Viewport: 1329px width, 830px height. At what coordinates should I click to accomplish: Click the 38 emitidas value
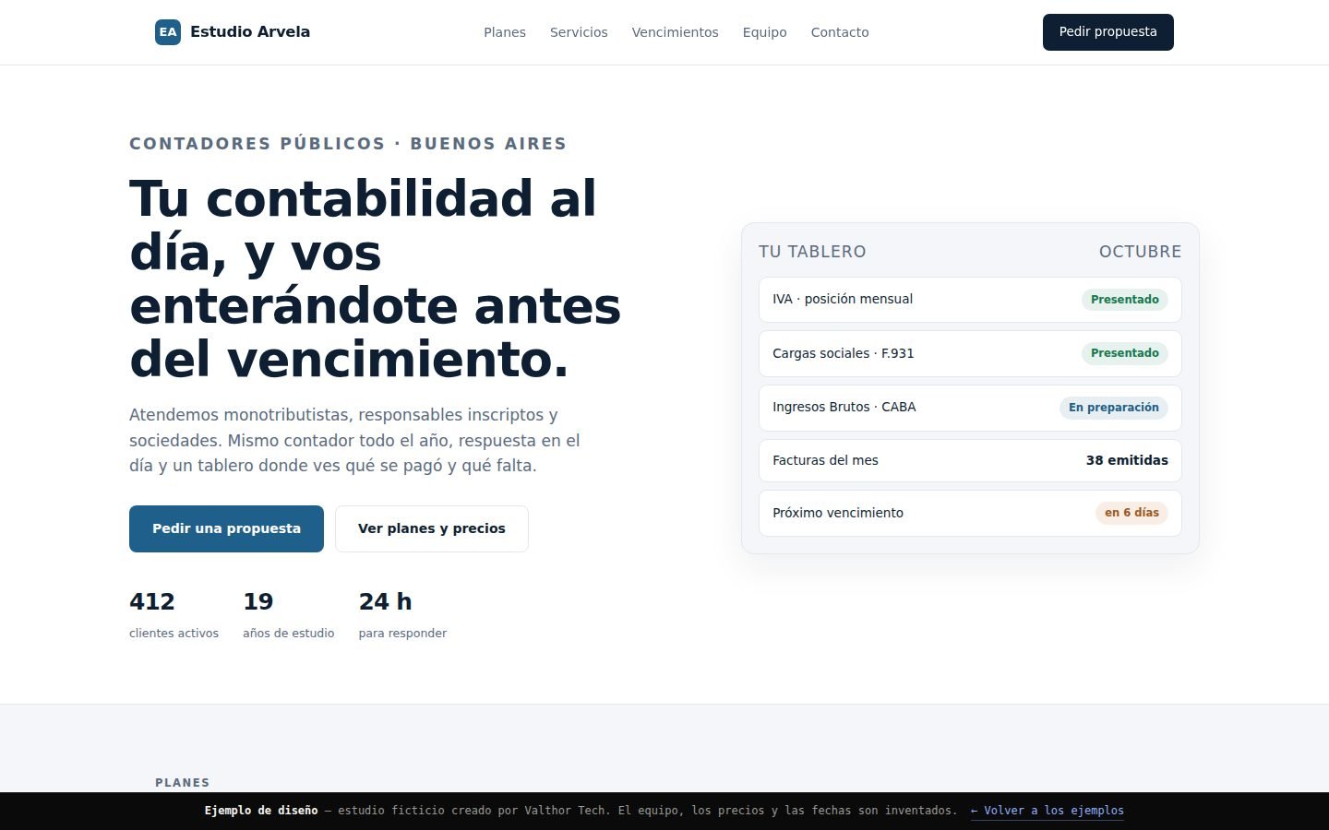tap(1127, 460)
